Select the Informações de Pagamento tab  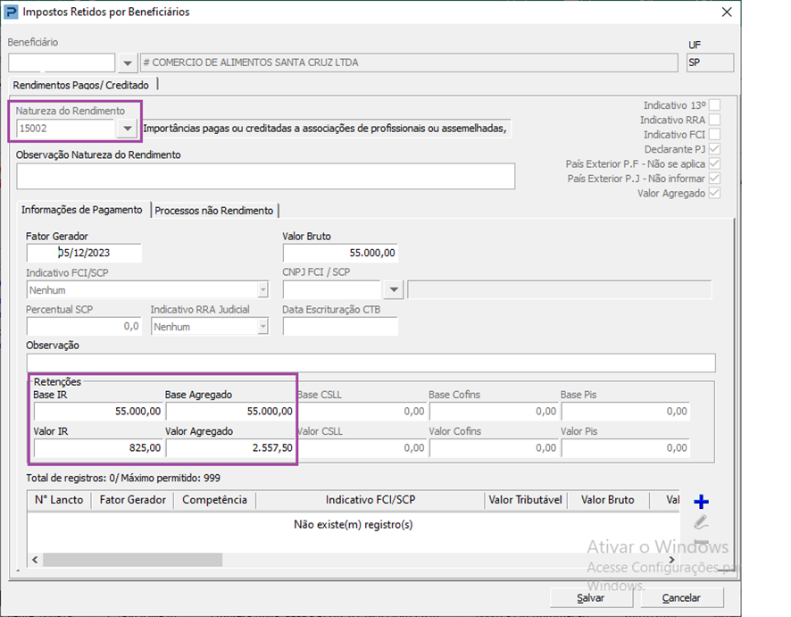coord(82,210)
